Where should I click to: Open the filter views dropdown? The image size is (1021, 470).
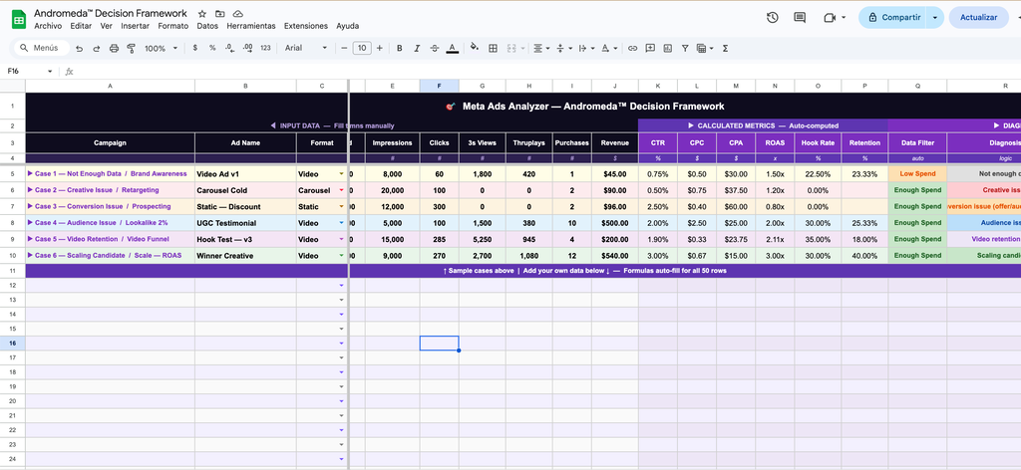pos(704,48)
